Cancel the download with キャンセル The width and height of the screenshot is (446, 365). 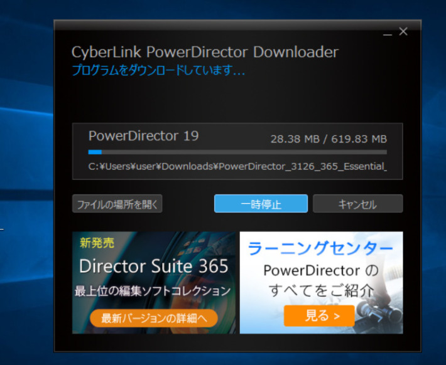coord(357,204)
